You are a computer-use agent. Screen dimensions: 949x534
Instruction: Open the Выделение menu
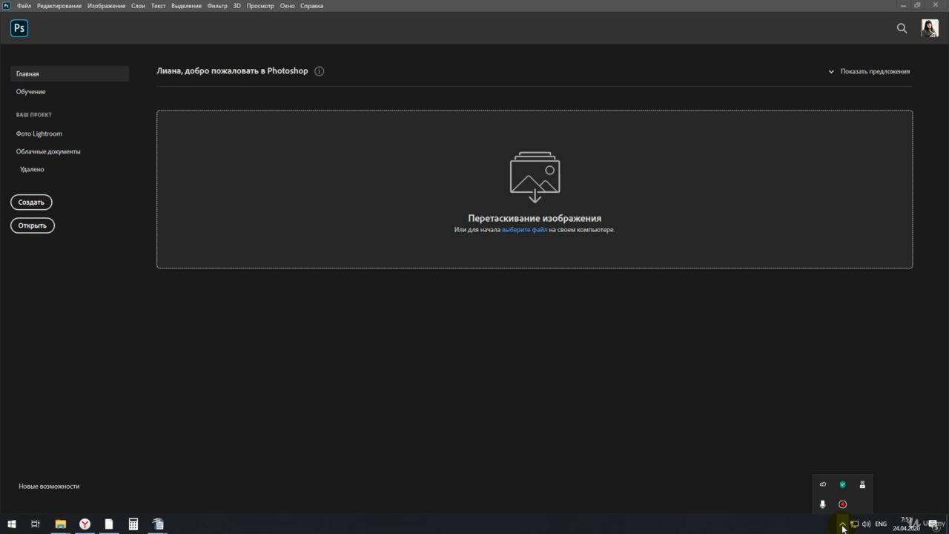[186, 5]
